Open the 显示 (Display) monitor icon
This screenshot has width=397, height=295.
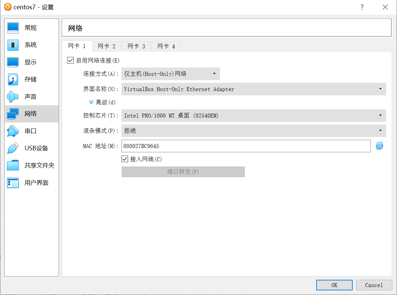click(13, 62)
